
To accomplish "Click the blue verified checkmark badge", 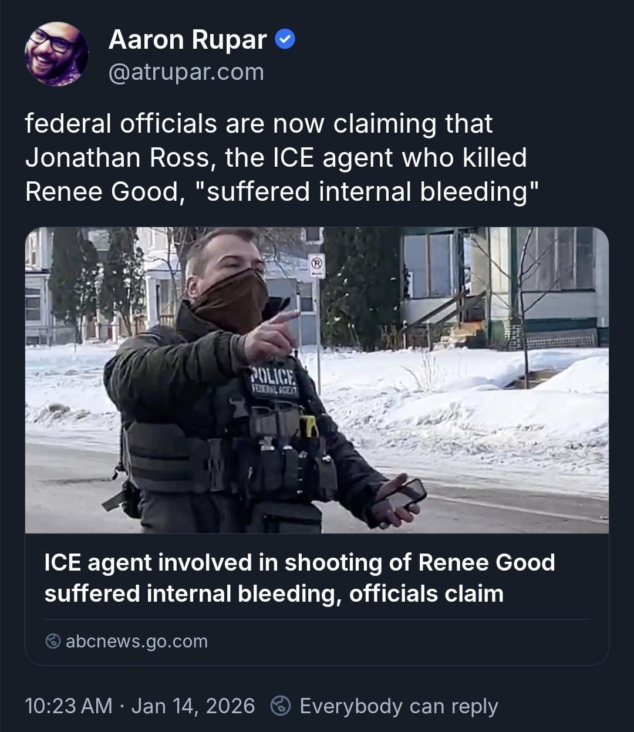I will pyautogui.click(x=285, y=40).
